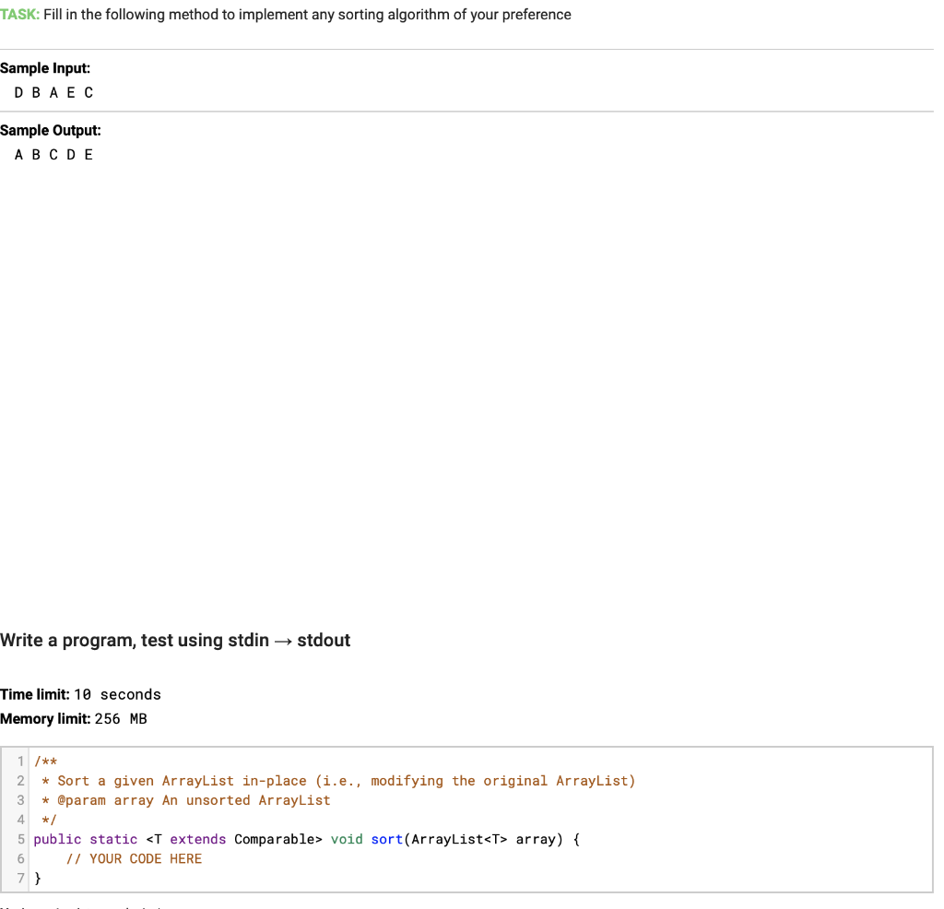The height and width of the screenshot is (909, 944).
Task: Click the 'public static' method signature line
Action: pos(306,839)
